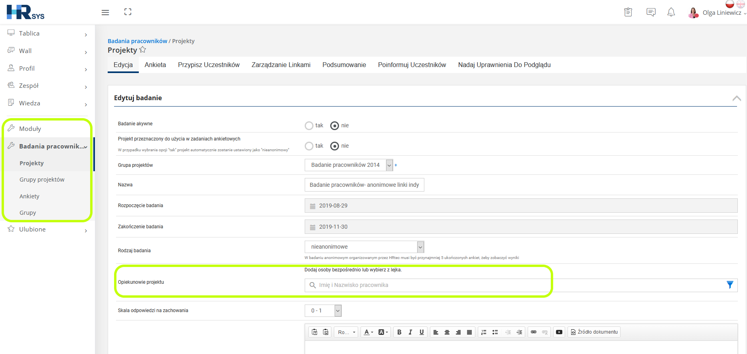The width and height of the screenshot is (747, 354).
Task: Open Rodzaj badania dropdown
Action: (364, 247)
